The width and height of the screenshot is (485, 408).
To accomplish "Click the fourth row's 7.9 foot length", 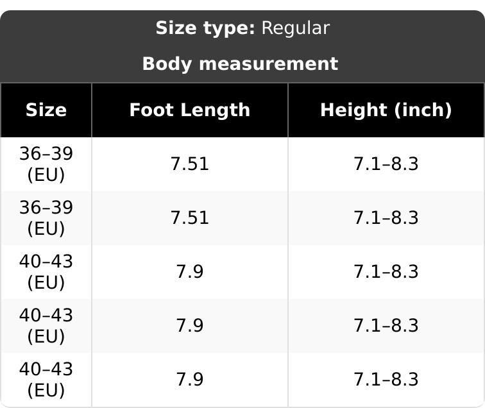I will pyautogui.click(x=190, y=325).
